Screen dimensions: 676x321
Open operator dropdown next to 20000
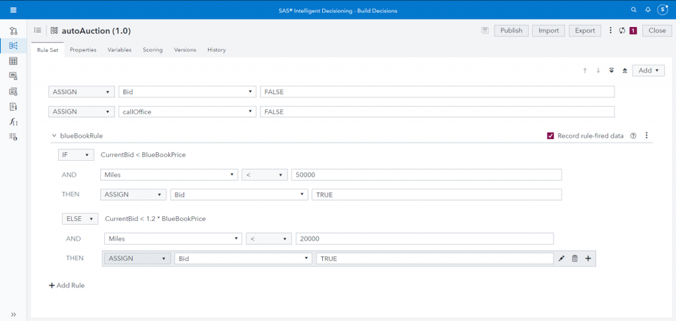pyautogui.click(x=269, y=239)
